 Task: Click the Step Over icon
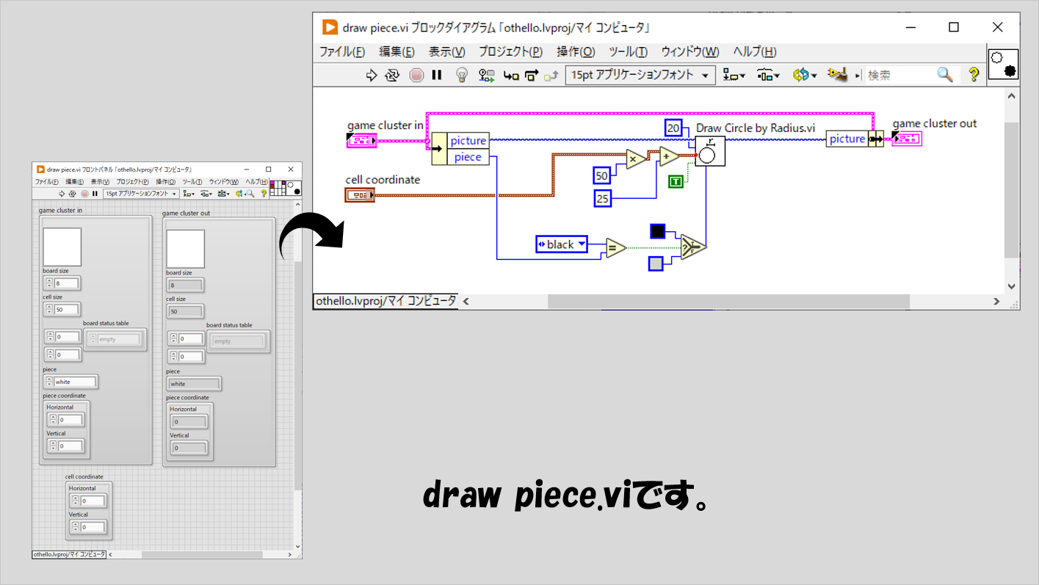(x=532, y=75)
